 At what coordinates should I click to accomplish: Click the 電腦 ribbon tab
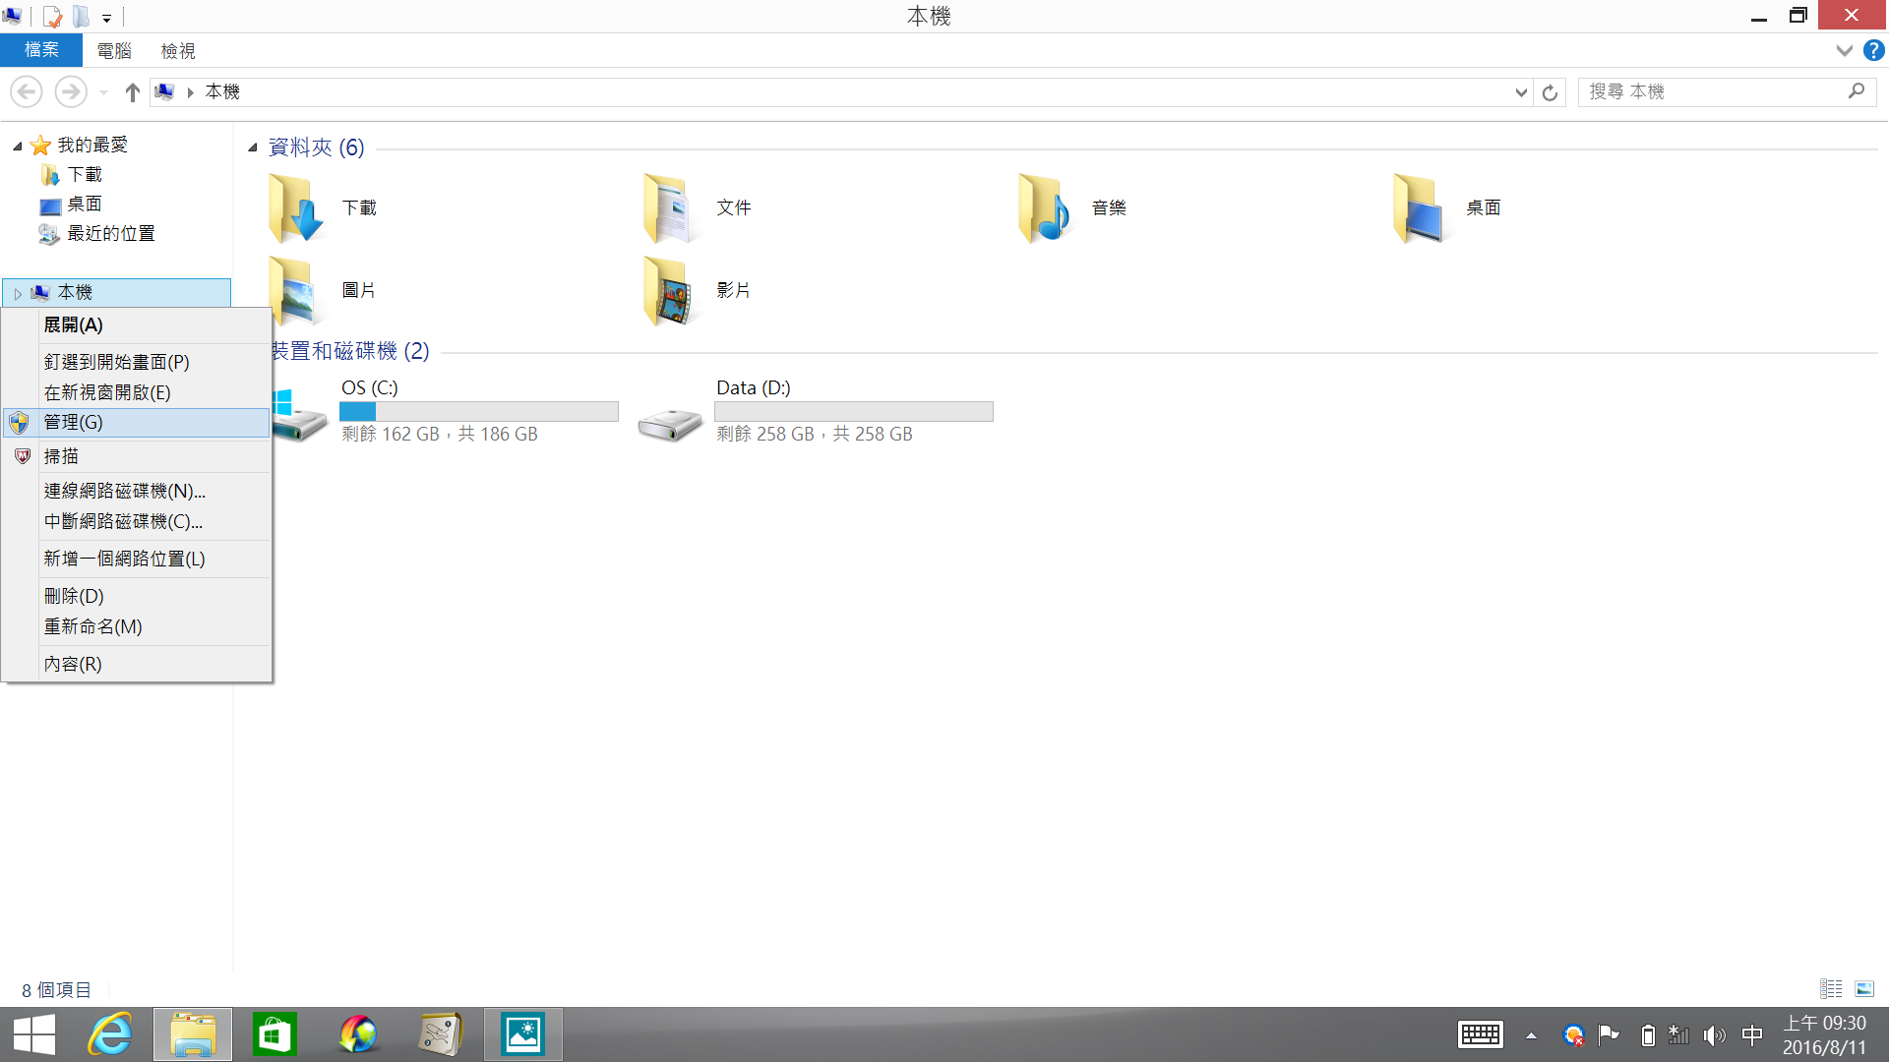113,50
